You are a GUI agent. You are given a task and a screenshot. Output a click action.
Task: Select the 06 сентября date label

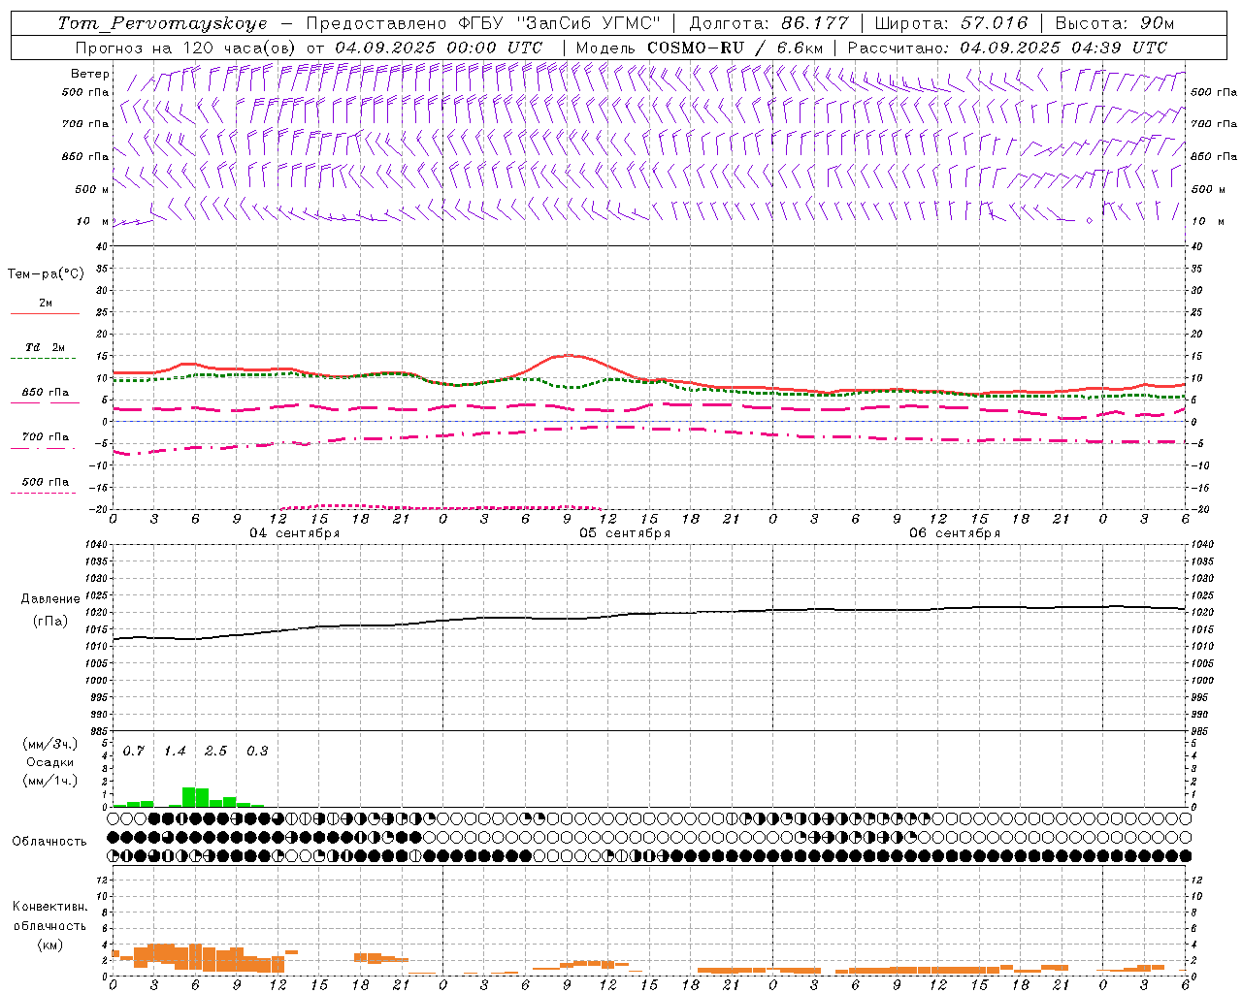954,533
